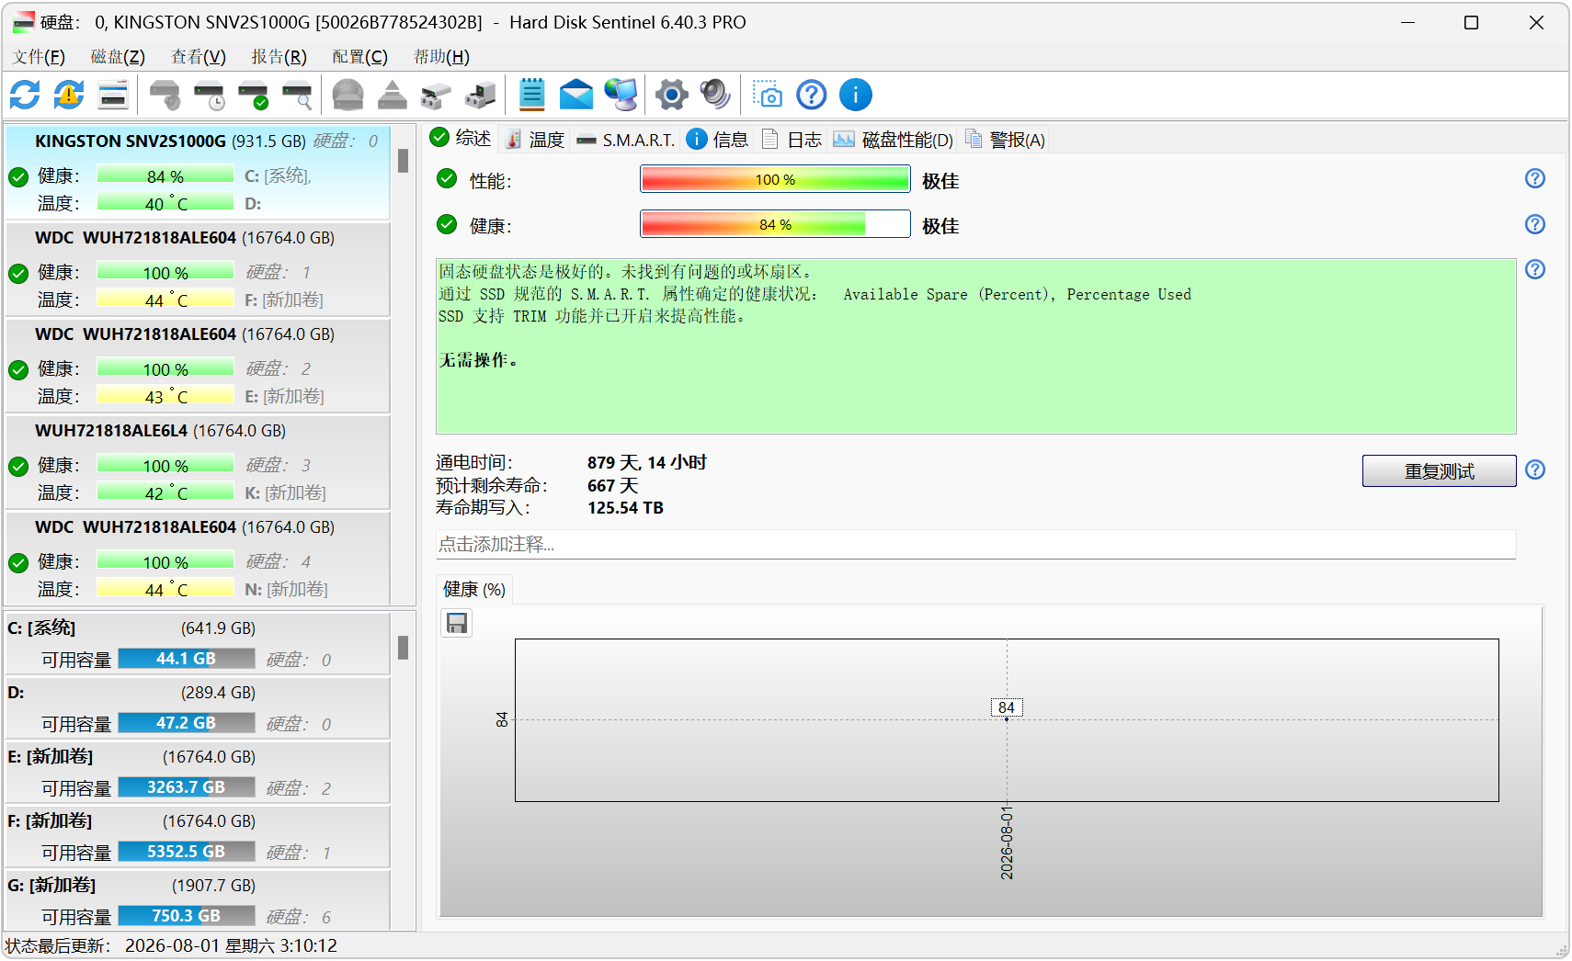Select the 综述 overview tab
1572x961 pixels.
point(461,138)
